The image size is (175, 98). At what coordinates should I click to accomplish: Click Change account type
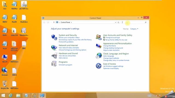(112, 38)
